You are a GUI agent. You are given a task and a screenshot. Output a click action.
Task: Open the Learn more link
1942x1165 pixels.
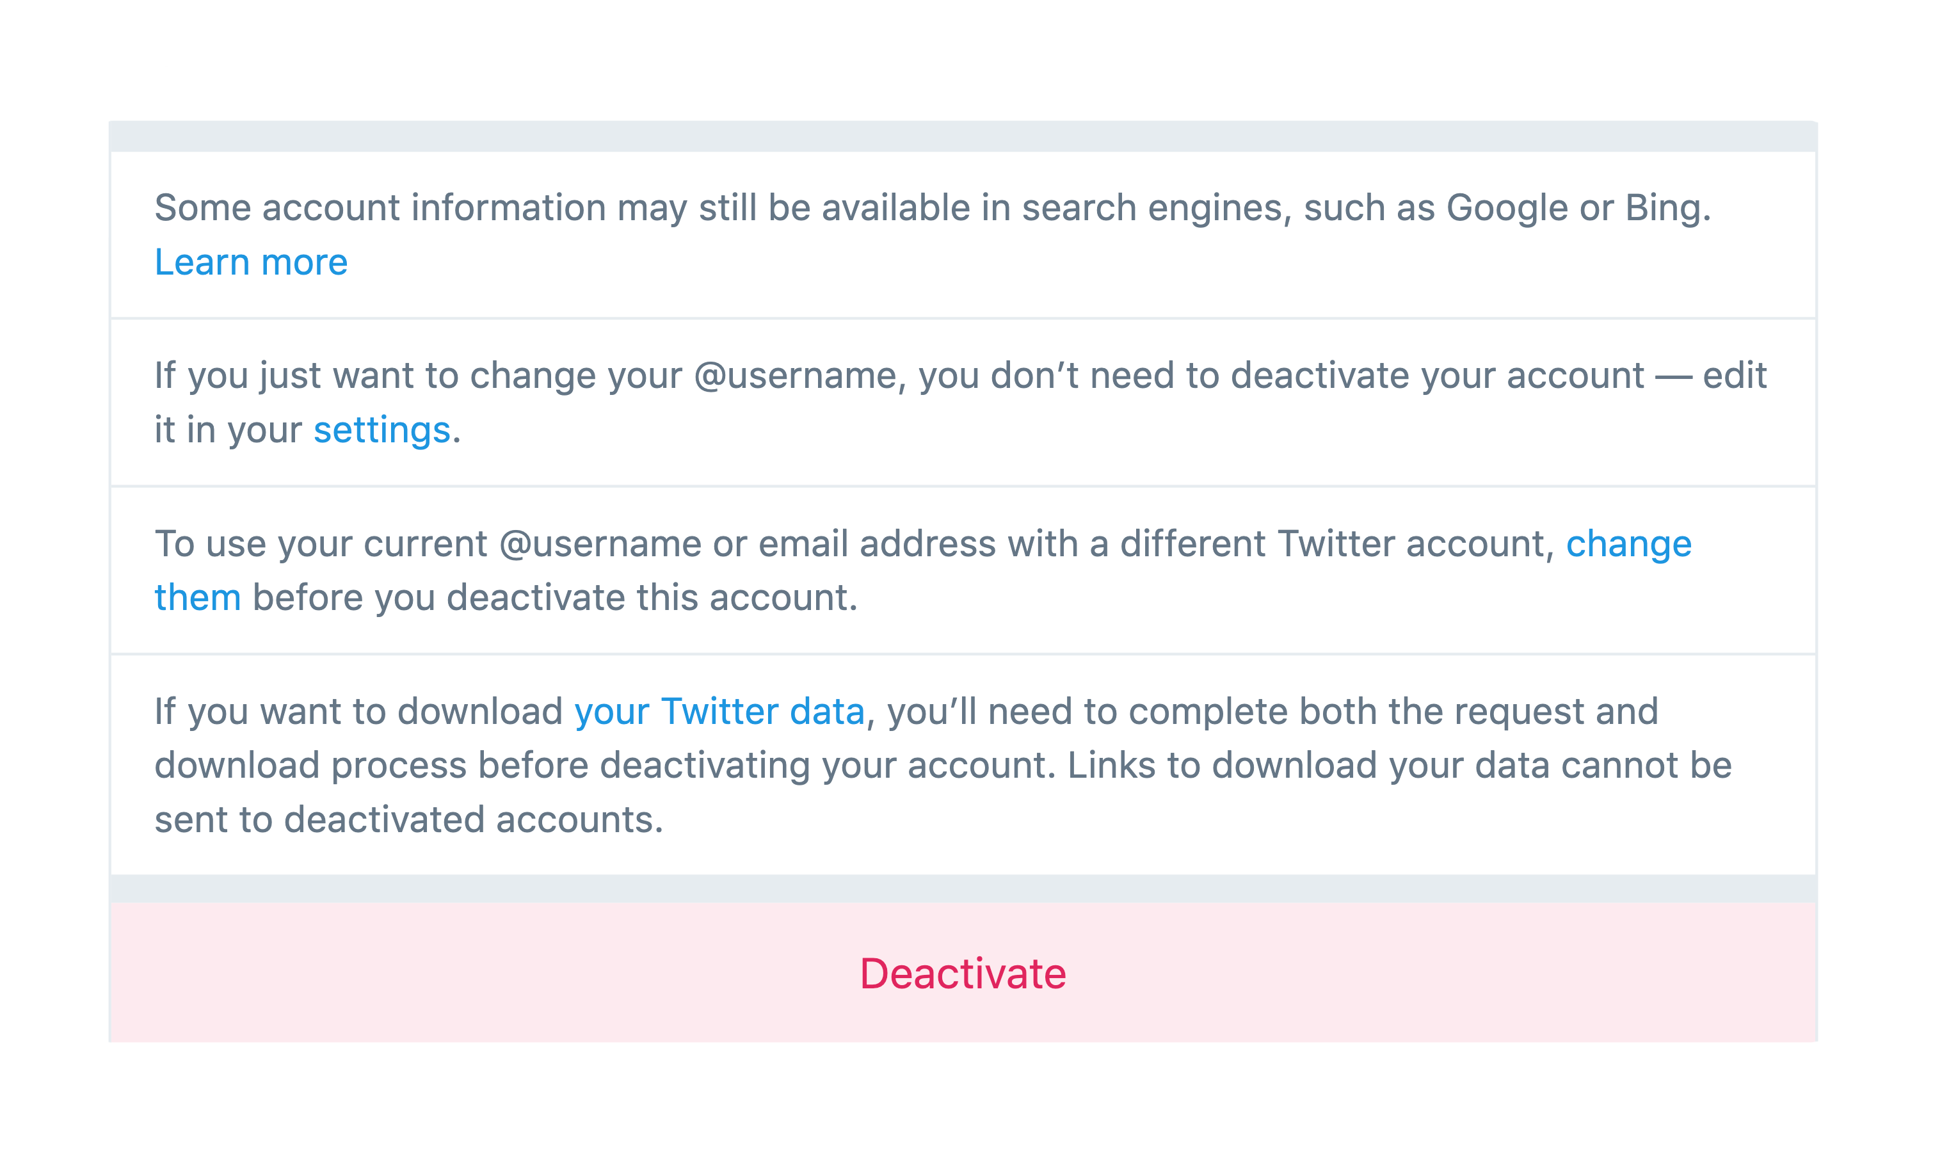(250, 261)
